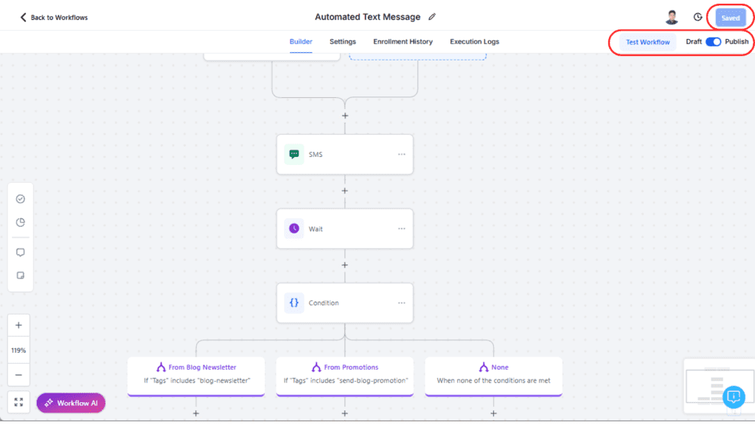Image resolution: width=755 pixels, height=425 pixels.
Task: Click the pencil icon to rename workflow
Action: [x=432, y=17]
